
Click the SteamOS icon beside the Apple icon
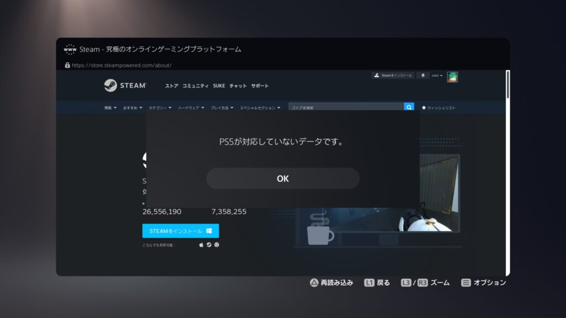(x=208, y=245)
